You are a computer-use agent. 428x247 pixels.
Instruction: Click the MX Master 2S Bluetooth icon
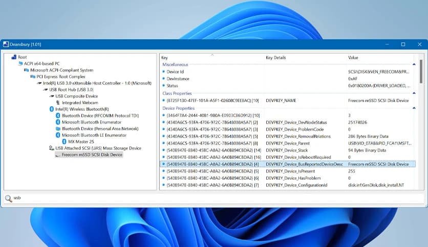(64, 142)
